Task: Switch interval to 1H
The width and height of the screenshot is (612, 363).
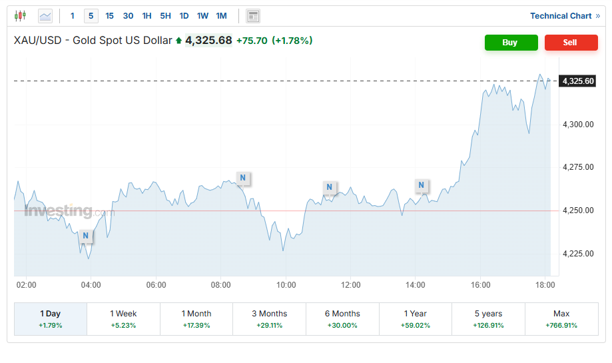Action: pos(147,16)
